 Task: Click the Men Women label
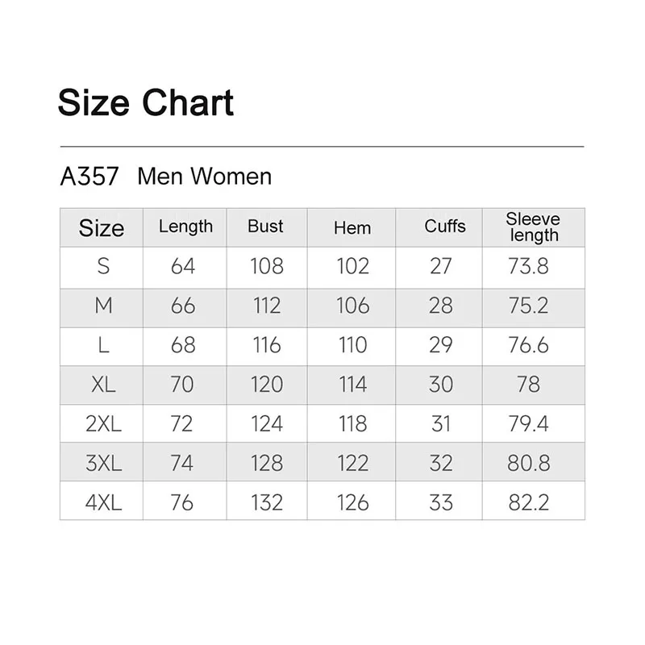(x=205, y=177)
